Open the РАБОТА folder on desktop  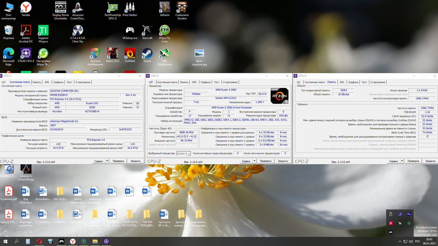click(x=61, y=216)
